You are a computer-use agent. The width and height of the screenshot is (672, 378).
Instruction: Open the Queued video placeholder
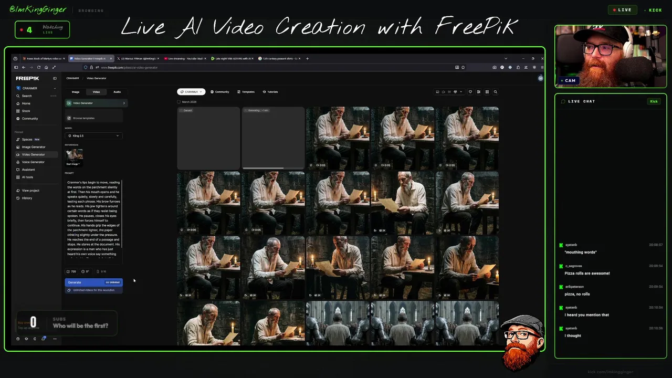pos(208,138)
